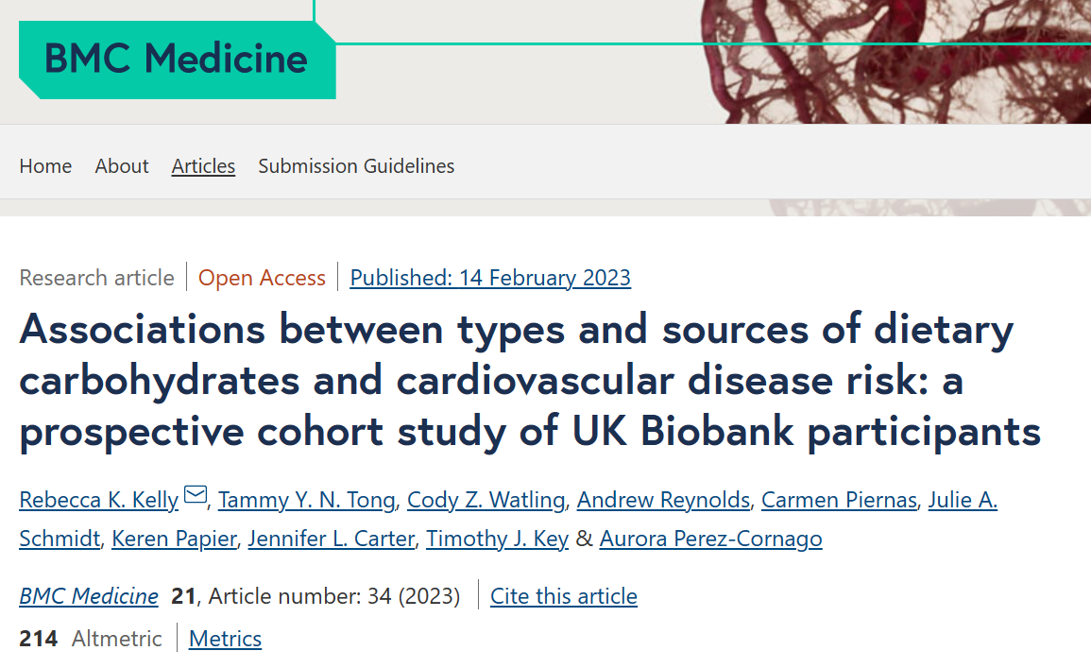1091x668 pixels.
Task: Open Keren Papier author details
Action: (174, 539)
